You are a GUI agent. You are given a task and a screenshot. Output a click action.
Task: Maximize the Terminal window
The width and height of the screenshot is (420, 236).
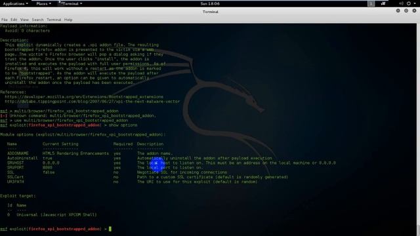point(406,10)
